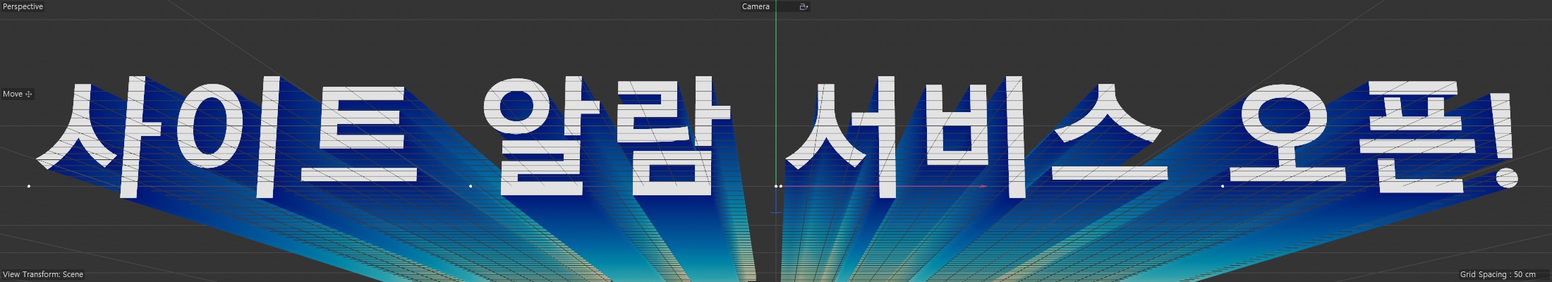The height and width of the screenshot is (282, 1552).
Task: Click the Grid Spacing : 50 cm readout
Action: 1498,274
